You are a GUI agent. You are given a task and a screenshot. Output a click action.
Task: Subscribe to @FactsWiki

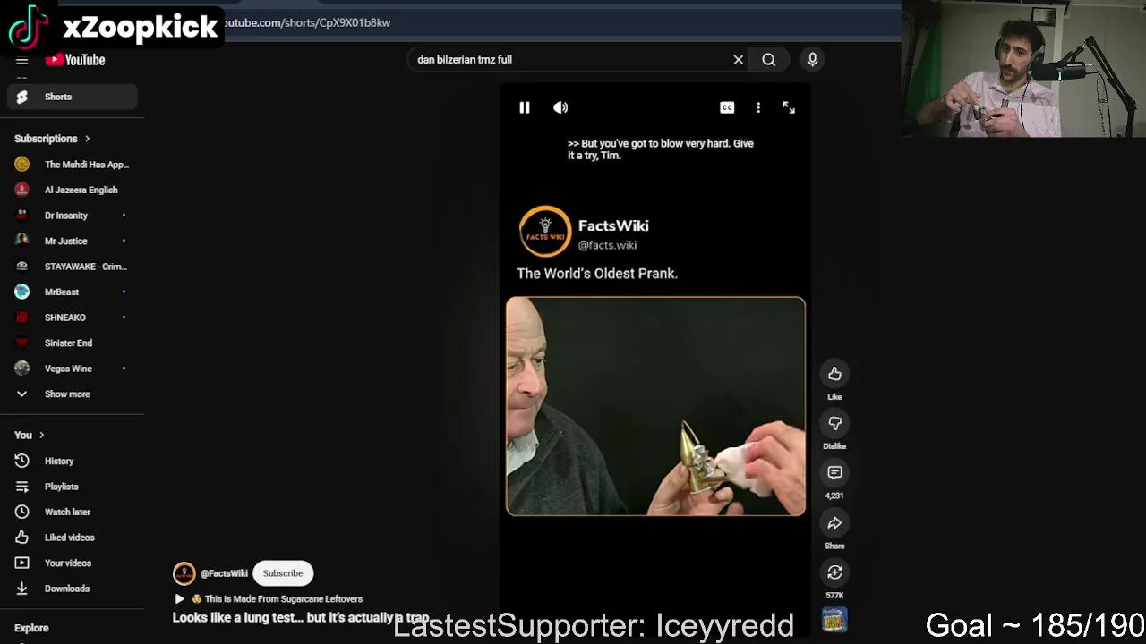(283, 573)
